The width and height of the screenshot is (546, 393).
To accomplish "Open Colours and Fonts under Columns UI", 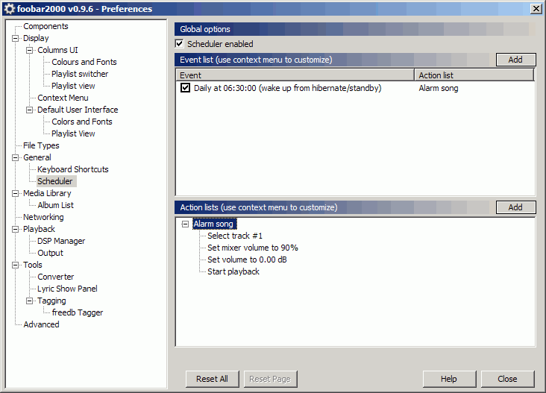I will pos(84,62).
